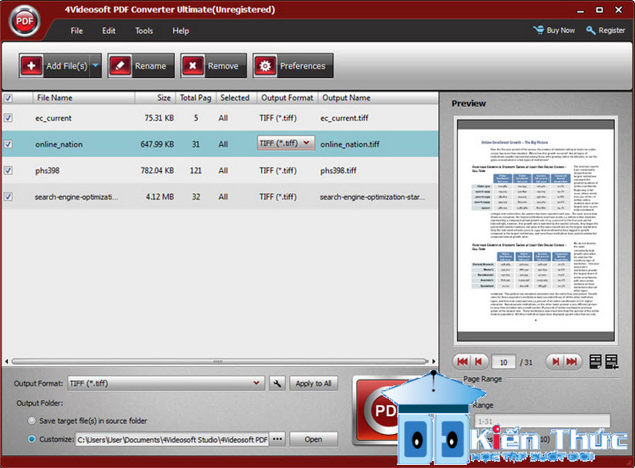The image size is (635, 468).
Task: Expand the Add File(s) dropdown arrow
Action: tap(96, 66)
